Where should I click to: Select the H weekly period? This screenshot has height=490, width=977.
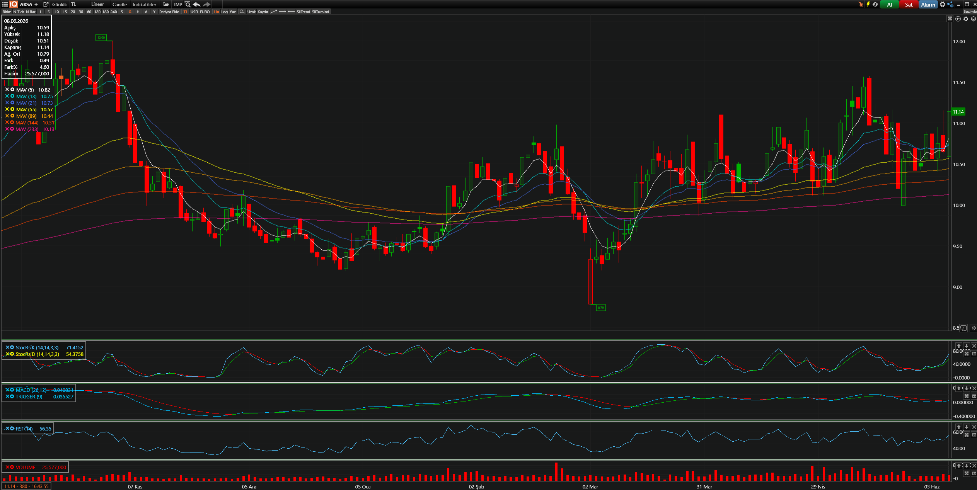coord(138,12)
